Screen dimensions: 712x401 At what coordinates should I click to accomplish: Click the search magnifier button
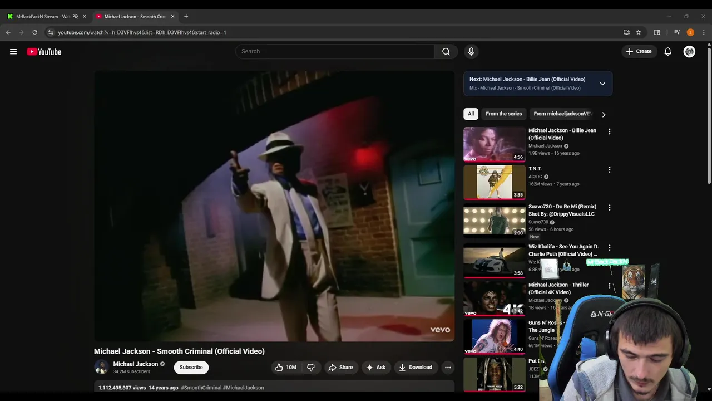pos(446,51)
